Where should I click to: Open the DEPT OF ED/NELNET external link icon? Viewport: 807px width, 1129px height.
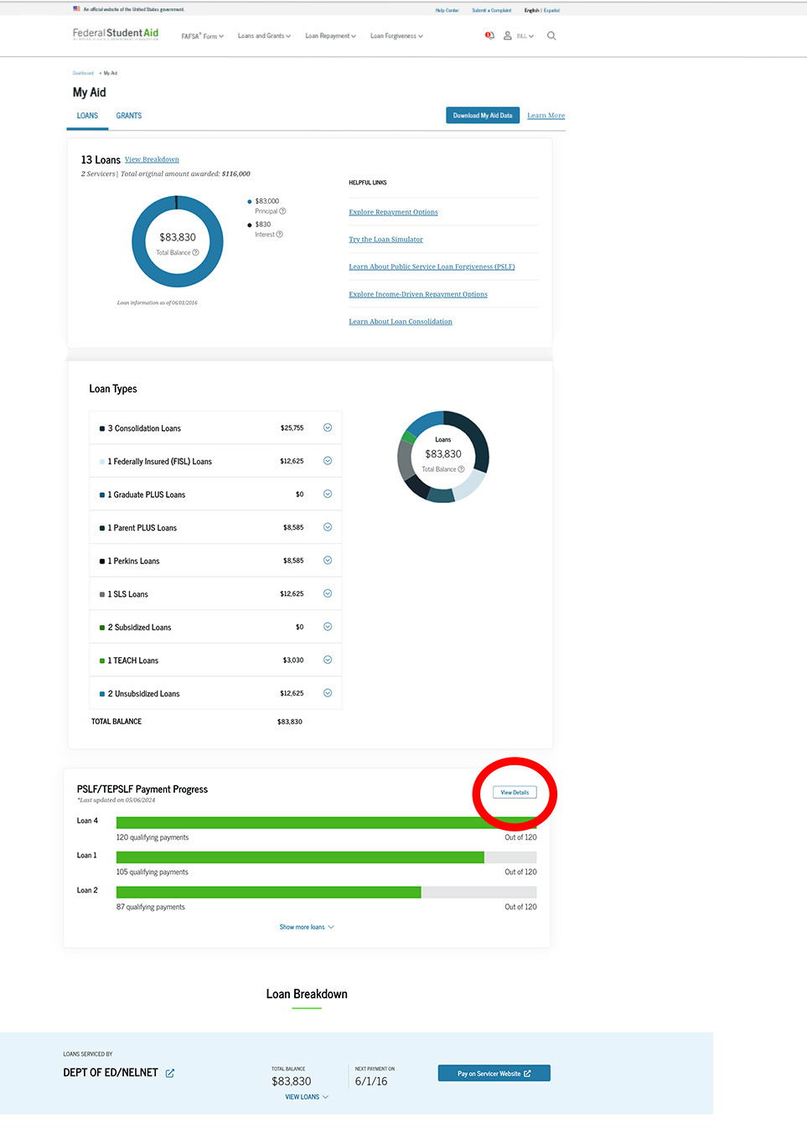[170, 1072]
